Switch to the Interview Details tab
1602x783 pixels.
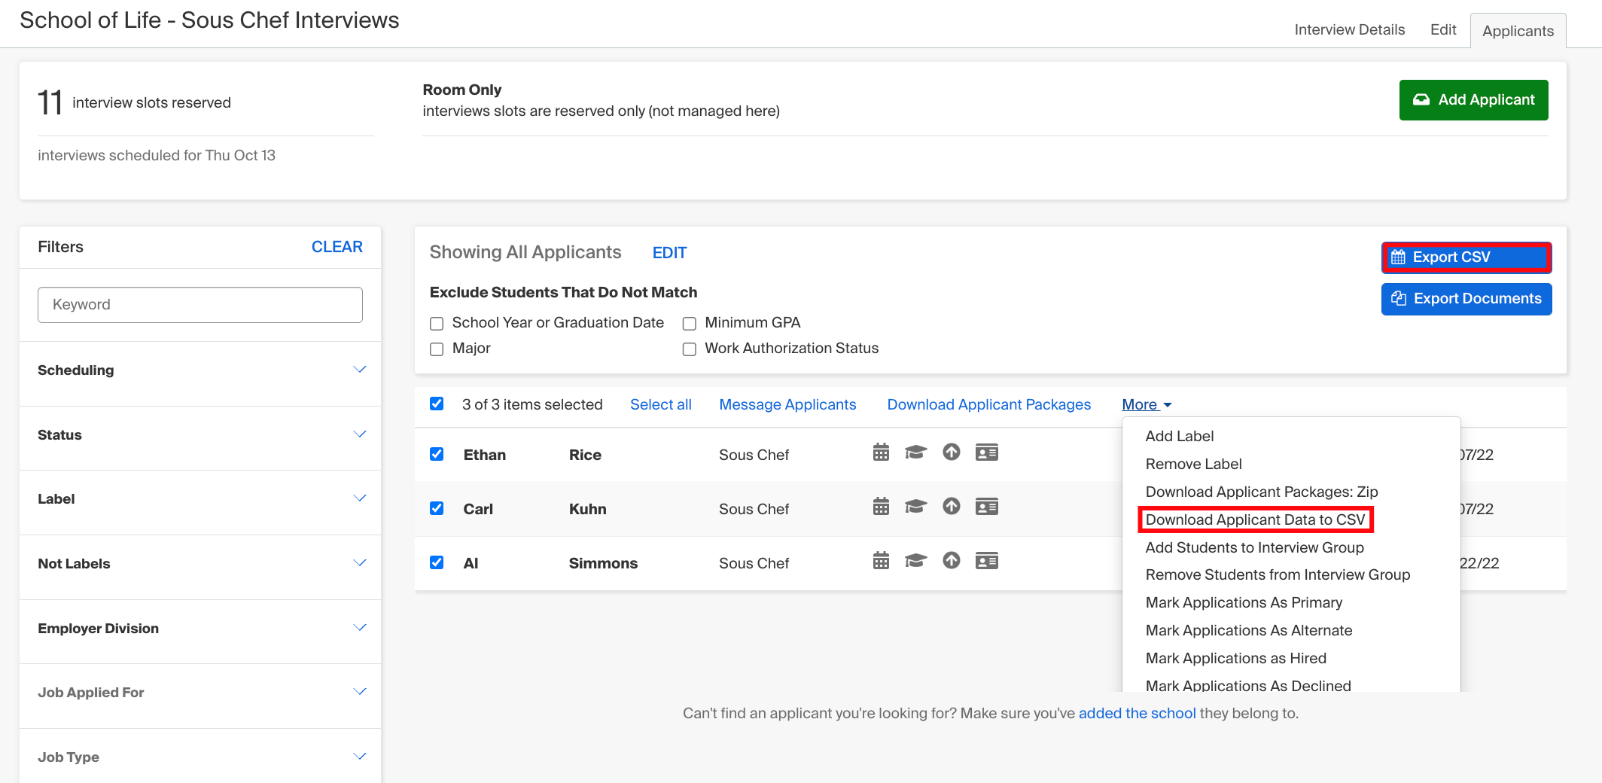(1349, 29)
